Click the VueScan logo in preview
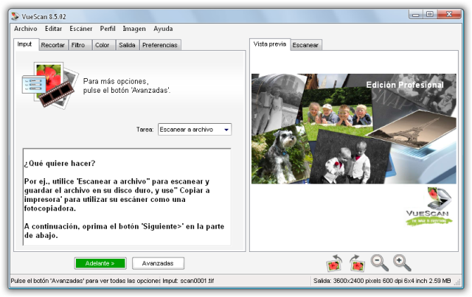Viewport: 472px width, 297px height. click(428, 206)
